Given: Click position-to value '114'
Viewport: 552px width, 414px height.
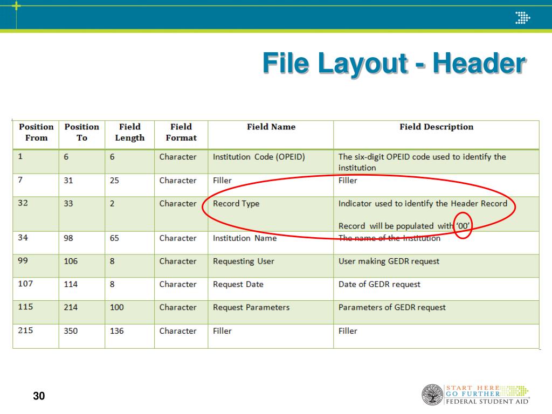Looking at the screenshot, I should coord(71,285).
